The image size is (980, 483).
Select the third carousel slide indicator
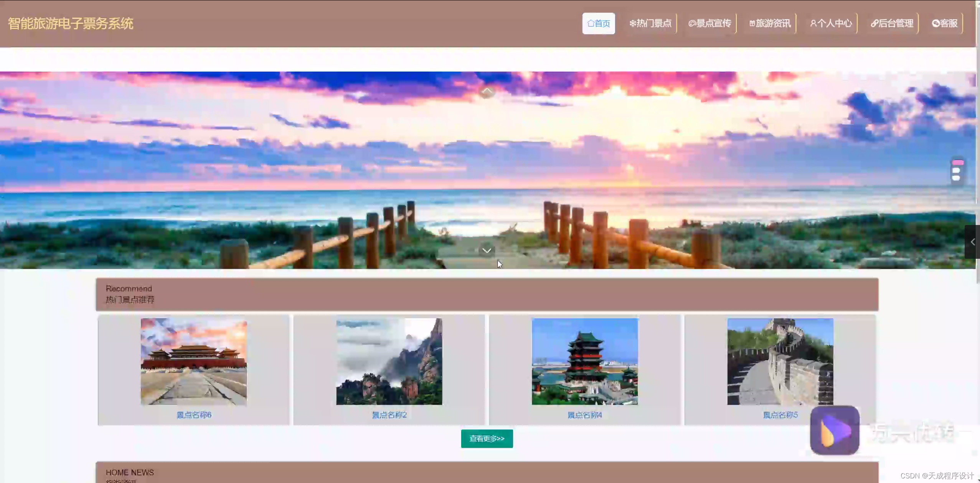(957, 179)
